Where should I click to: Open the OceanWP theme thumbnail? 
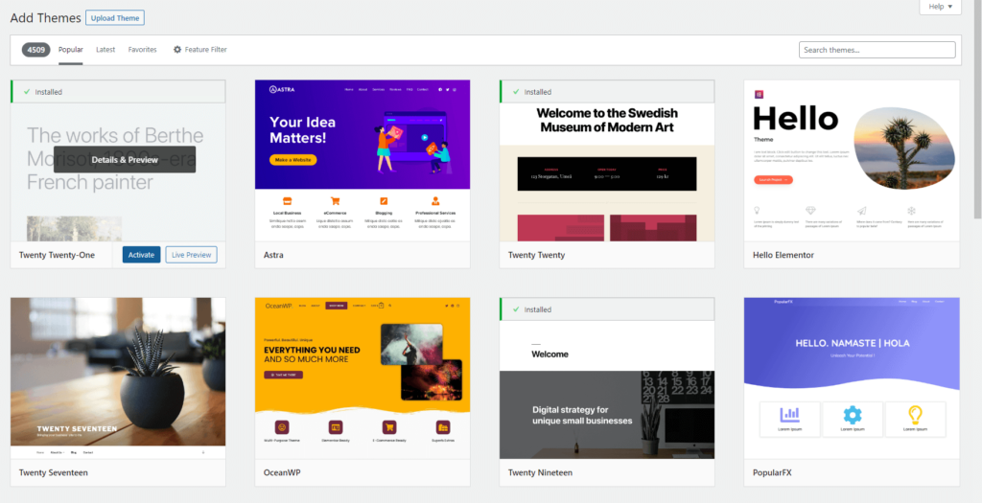pyautogui.click(x=362, y=377)
